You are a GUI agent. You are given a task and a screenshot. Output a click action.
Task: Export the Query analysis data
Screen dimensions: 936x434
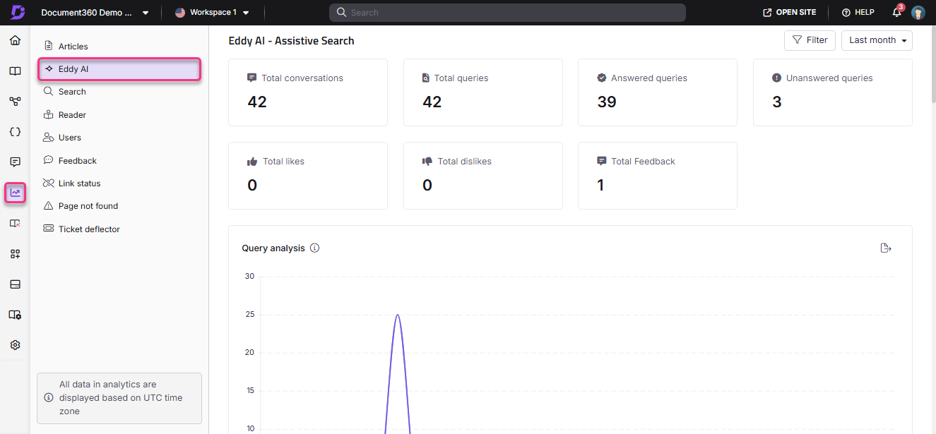tap(886, 248)
